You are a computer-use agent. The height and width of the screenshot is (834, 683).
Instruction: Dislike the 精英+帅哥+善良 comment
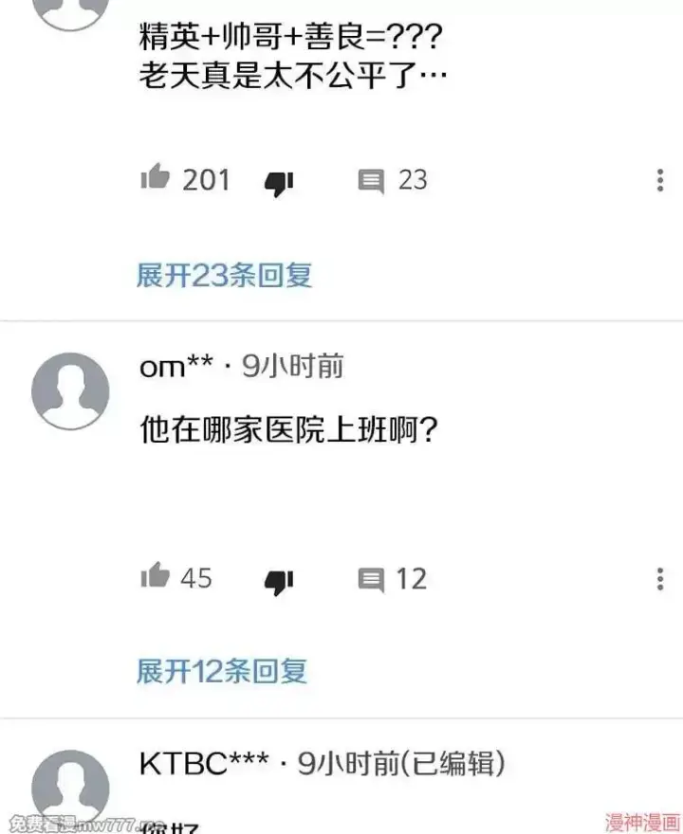point(279,184)
